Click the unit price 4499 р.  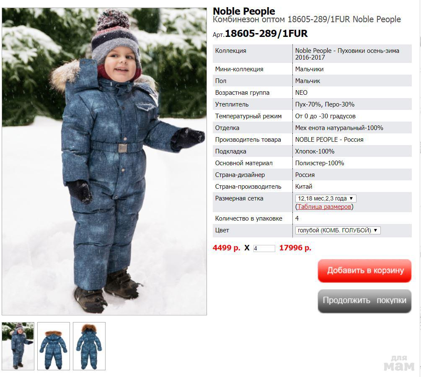pyautogui.click(x=226, y=248)
